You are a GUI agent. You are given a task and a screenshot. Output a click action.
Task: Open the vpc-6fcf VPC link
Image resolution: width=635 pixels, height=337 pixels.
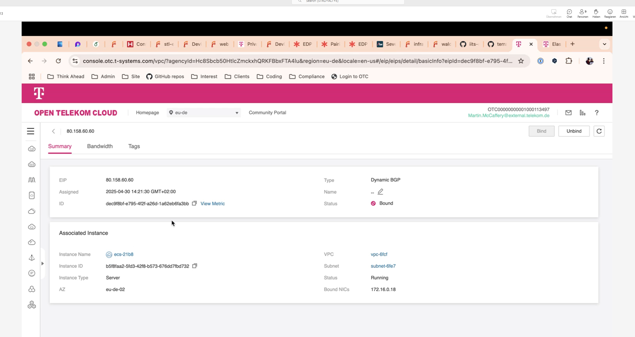(x=379, y=254)
